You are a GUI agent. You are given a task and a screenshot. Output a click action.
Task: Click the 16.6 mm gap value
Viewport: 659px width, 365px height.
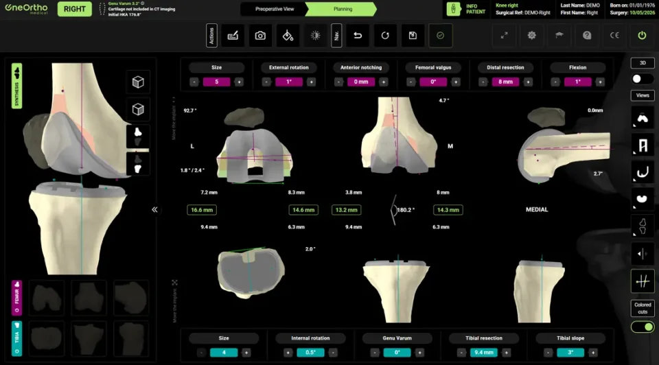coord(202,209)
